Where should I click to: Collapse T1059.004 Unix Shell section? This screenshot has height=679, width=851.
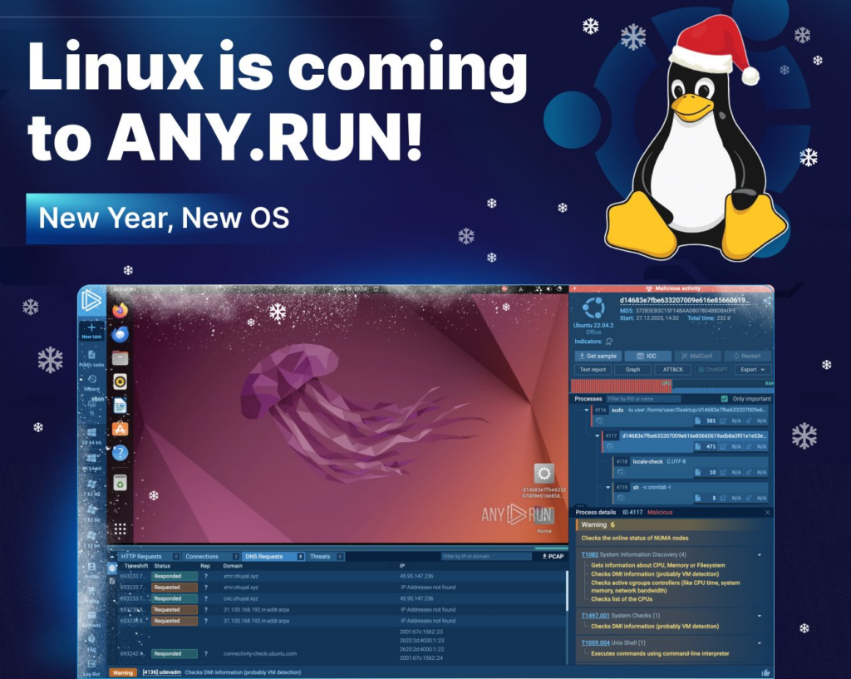760,643
